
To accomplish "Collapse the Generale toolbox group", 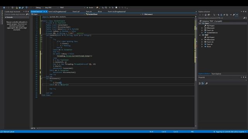I will tap(6, 17).
